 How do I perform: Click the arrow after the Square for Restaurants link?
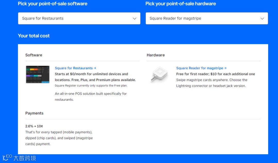(x=95, y=68)
